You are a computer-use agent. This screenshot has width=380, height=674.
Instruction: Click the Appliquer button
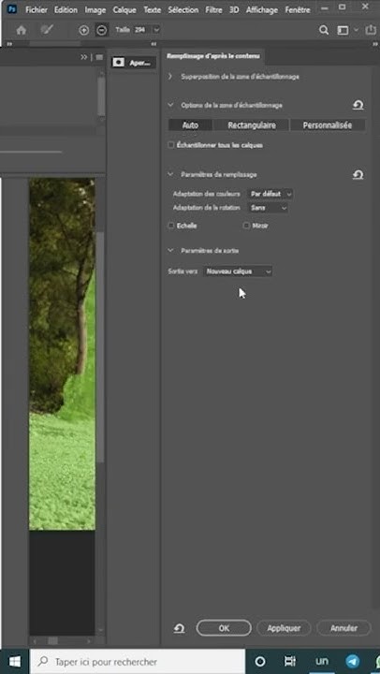point(284,628)
